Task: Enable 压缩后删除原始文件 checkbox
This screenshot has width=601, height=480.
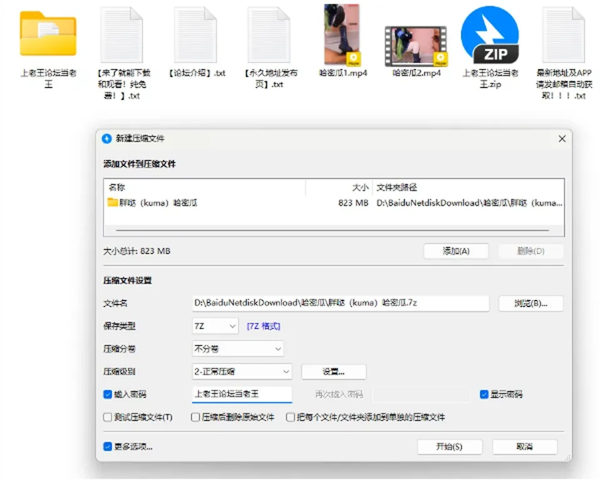Action: (195, 417)
